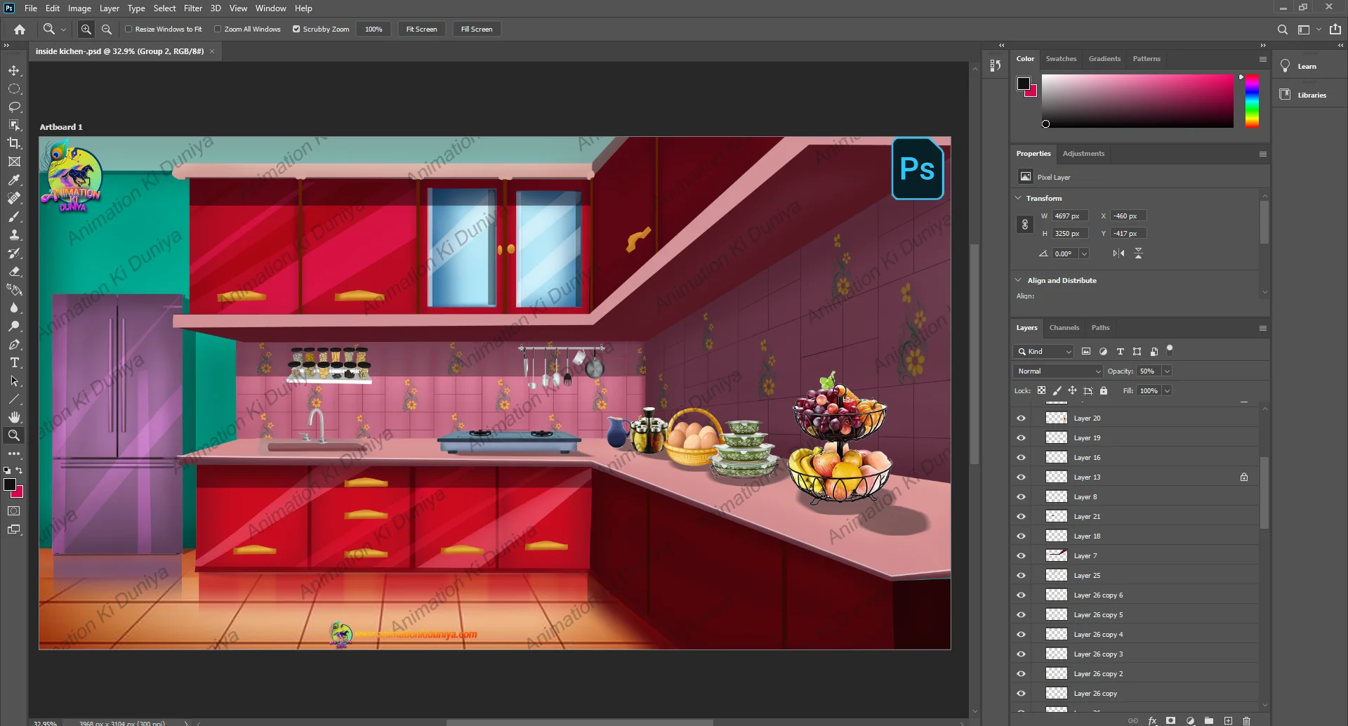Enable Resize Windows to Fit checkbox

128,29
